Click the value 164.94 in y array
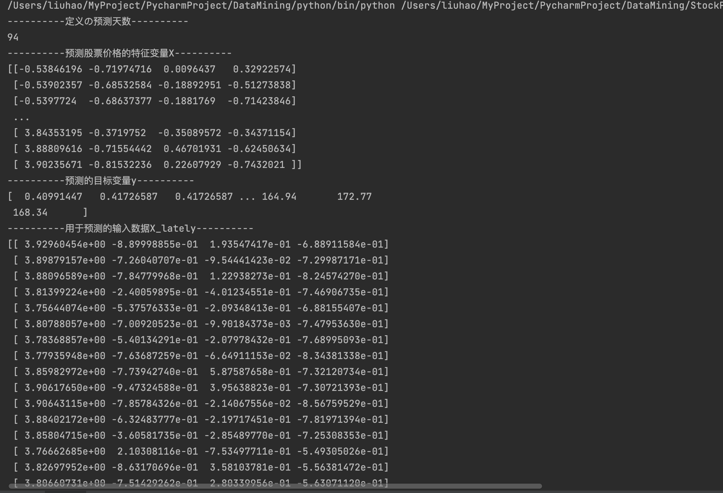The width and height of the screenshot is (723, 493). [279, 197]
